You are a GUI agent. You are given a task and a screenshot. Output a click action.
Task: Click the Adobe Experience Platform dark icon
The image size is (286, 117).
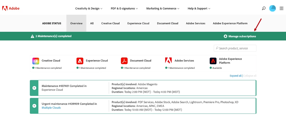[x=213, y=61]
